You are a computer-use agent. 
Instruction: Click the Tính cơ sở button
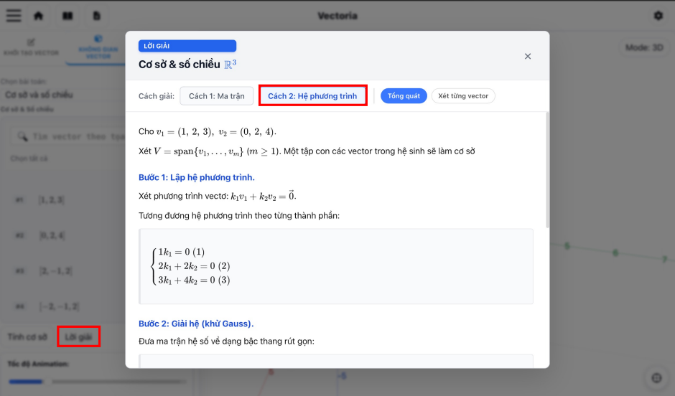(27, 336)
